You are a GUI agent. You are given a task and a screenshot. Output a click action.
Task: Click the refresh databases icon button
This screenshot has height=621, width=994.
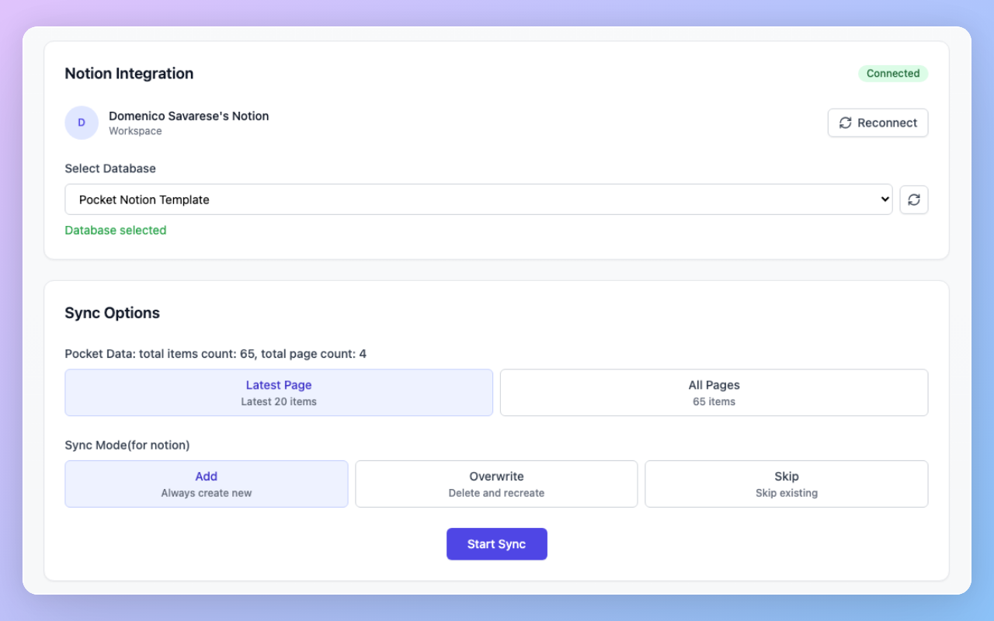(x=914, y=199)
